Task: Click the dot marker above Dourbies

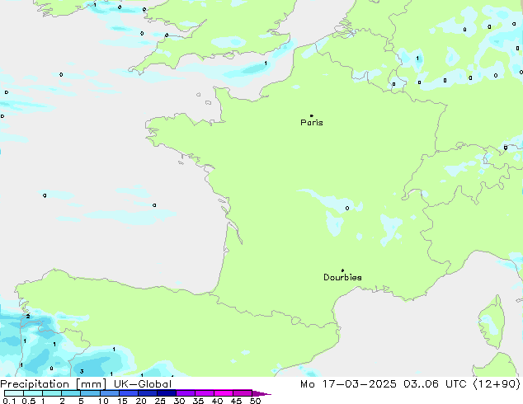Action: 342,270
